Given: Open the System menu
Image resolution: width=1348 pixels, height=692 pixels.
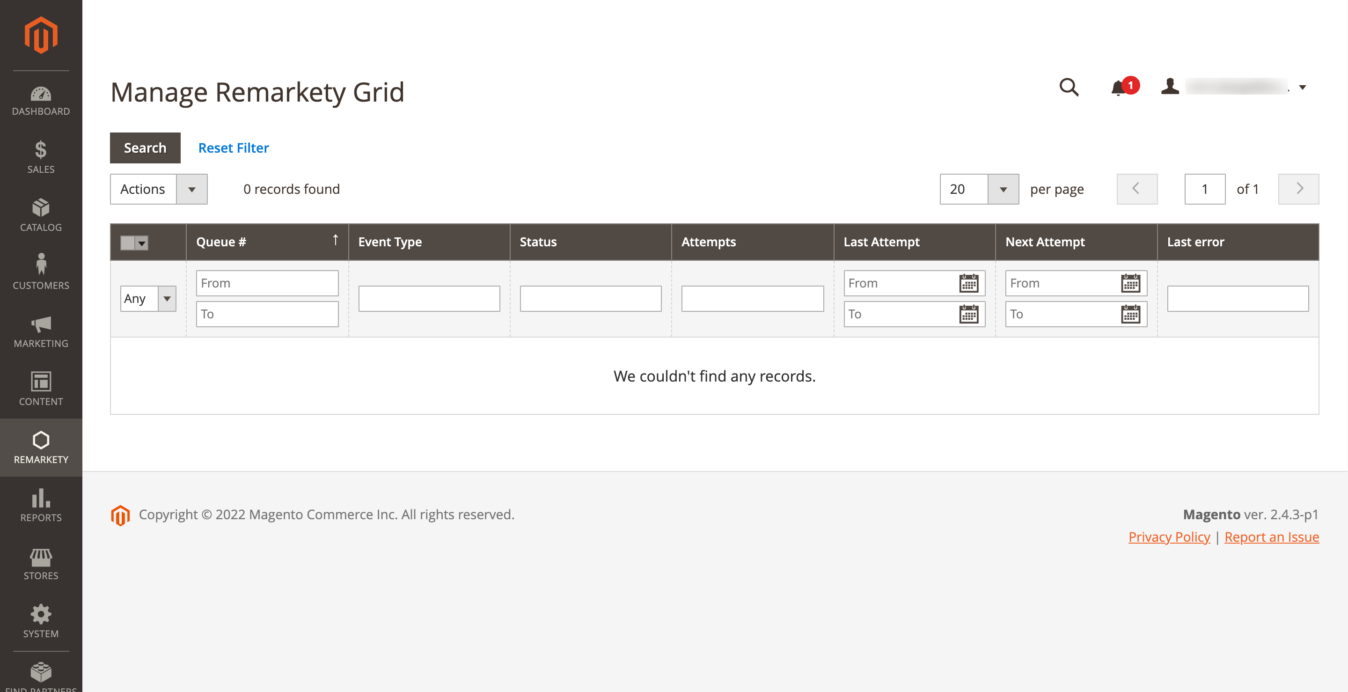Looking at the screenshot, I should [41, 622].
